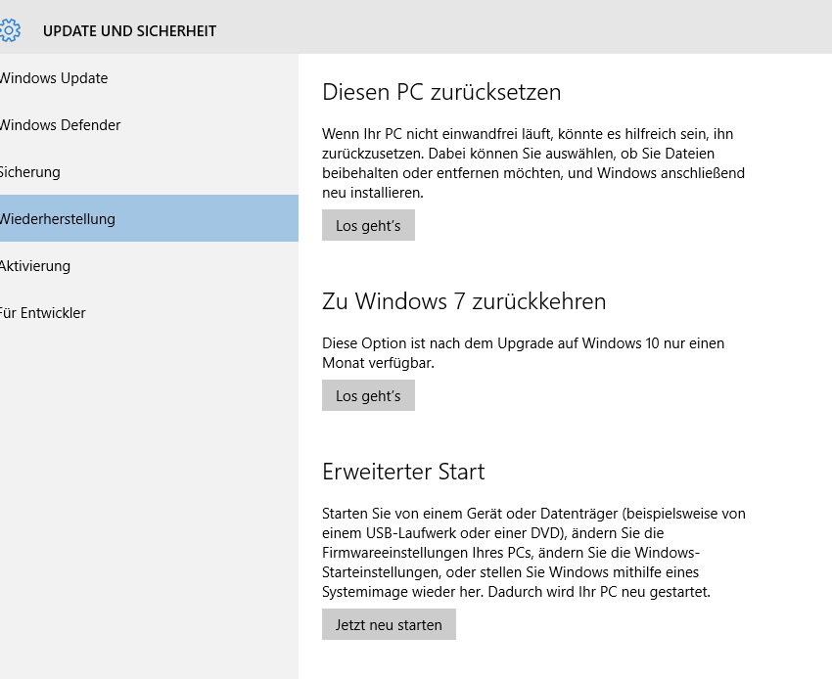This screenshot has width=832, height=679.
Task: Click blank white area below Jetzt neu starten
Action: 565,660
